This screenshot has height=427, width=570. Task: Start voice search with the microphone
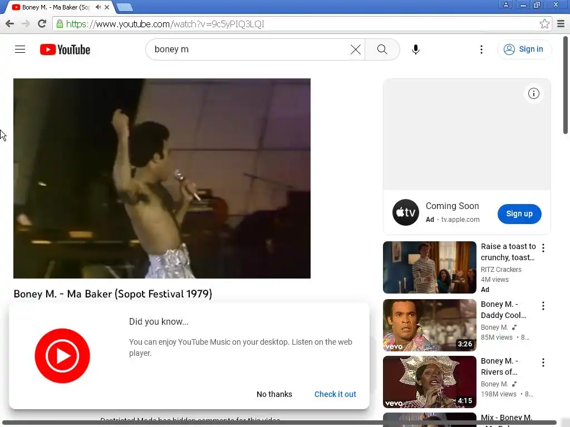(x=416, y=49)
